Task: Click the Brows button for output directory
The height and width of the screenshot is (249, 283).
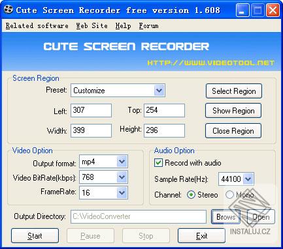Action: click(x=225, y=217)
